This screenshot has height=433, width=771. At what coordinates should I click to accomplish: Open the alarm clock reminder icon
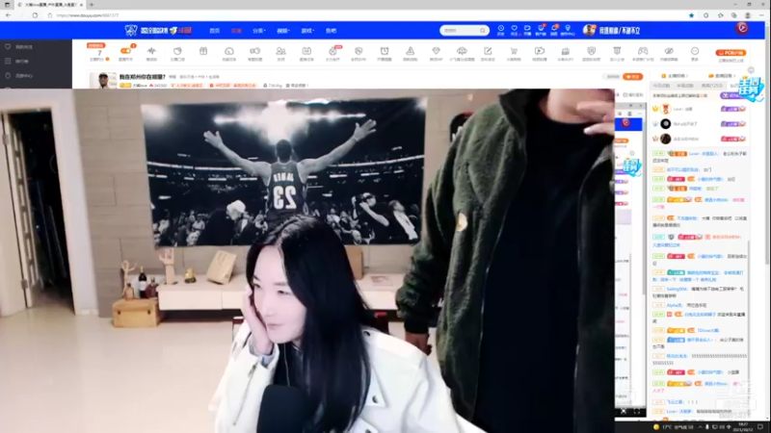385,51
